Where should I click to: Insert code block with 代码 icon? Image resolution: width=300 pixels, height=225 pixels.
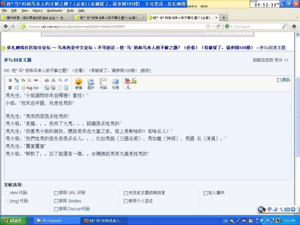103,83
